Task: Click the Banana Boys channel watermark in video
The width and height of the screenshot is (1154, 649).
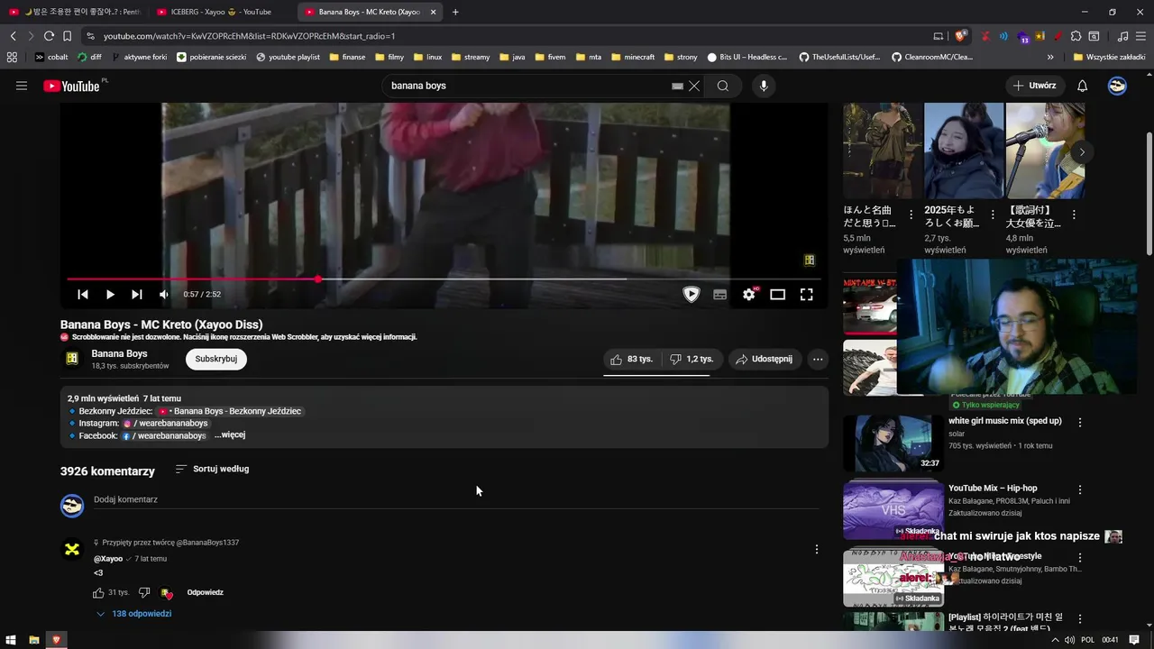Action: coord(810,261)
